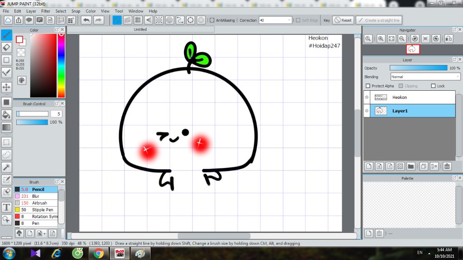Click the brush size slider
463x260 pixels.
pos(32,114)
